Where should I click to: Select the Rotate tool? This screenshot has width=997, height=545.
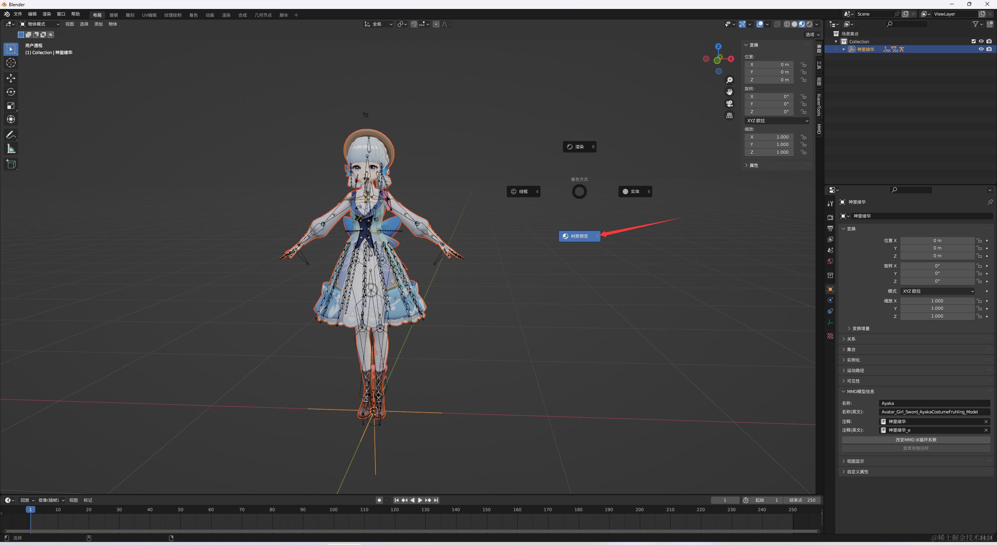(x=11, y=92)
